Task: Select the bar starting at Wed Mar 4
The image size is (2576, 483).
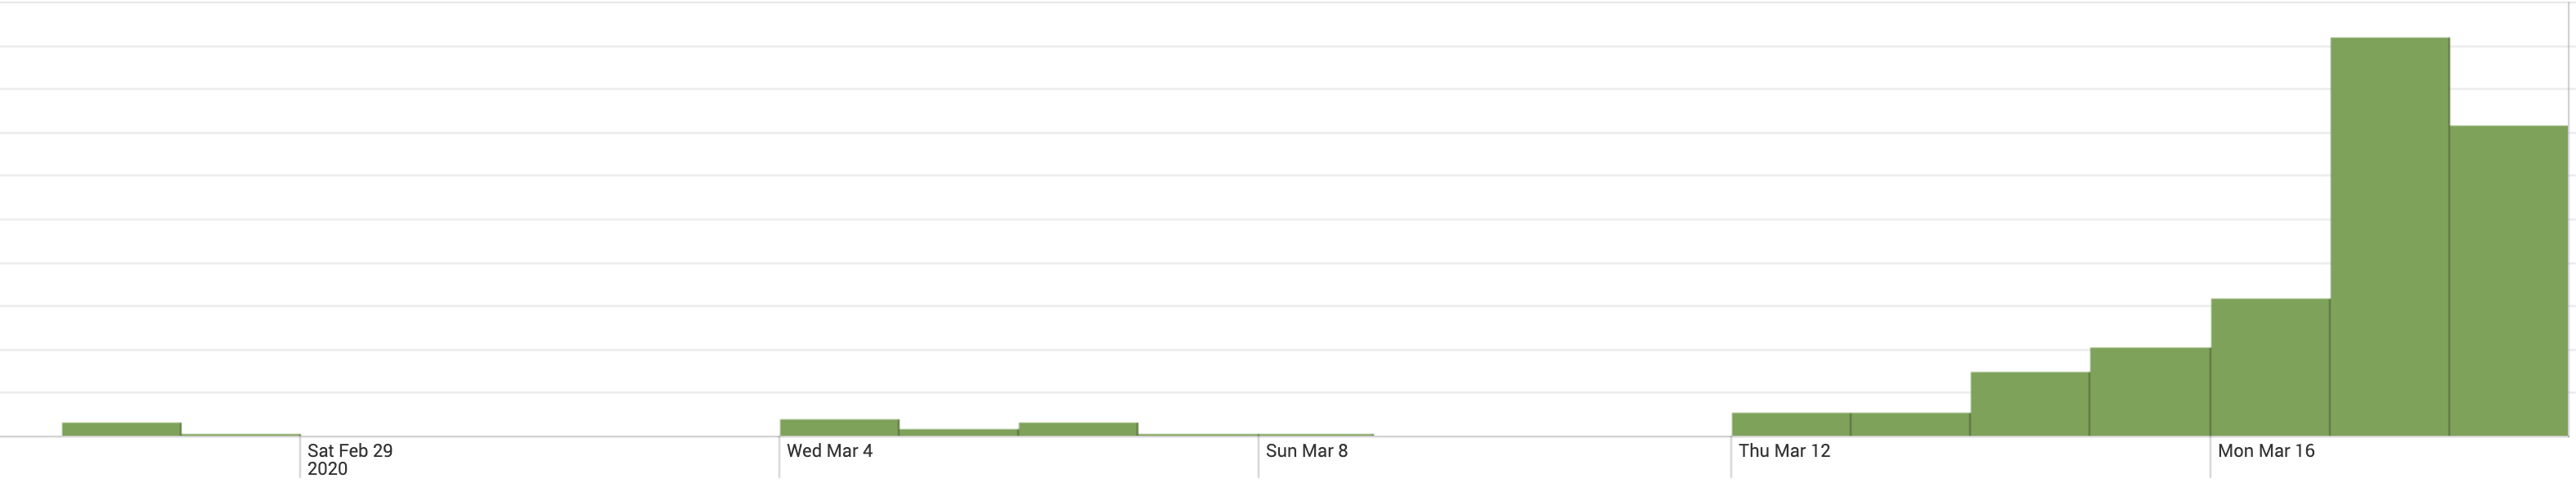Action: click(839, 428)
